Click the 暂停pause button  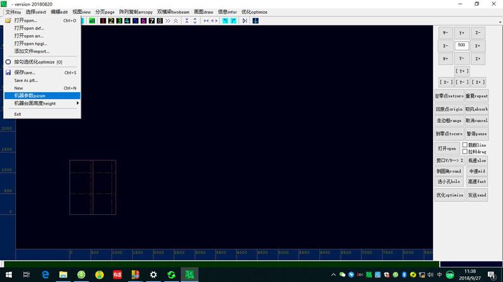(x=477, y=133)
